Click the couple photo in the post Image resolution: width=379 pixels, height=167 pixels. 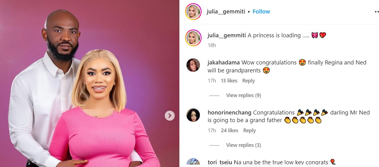point(90,83)
